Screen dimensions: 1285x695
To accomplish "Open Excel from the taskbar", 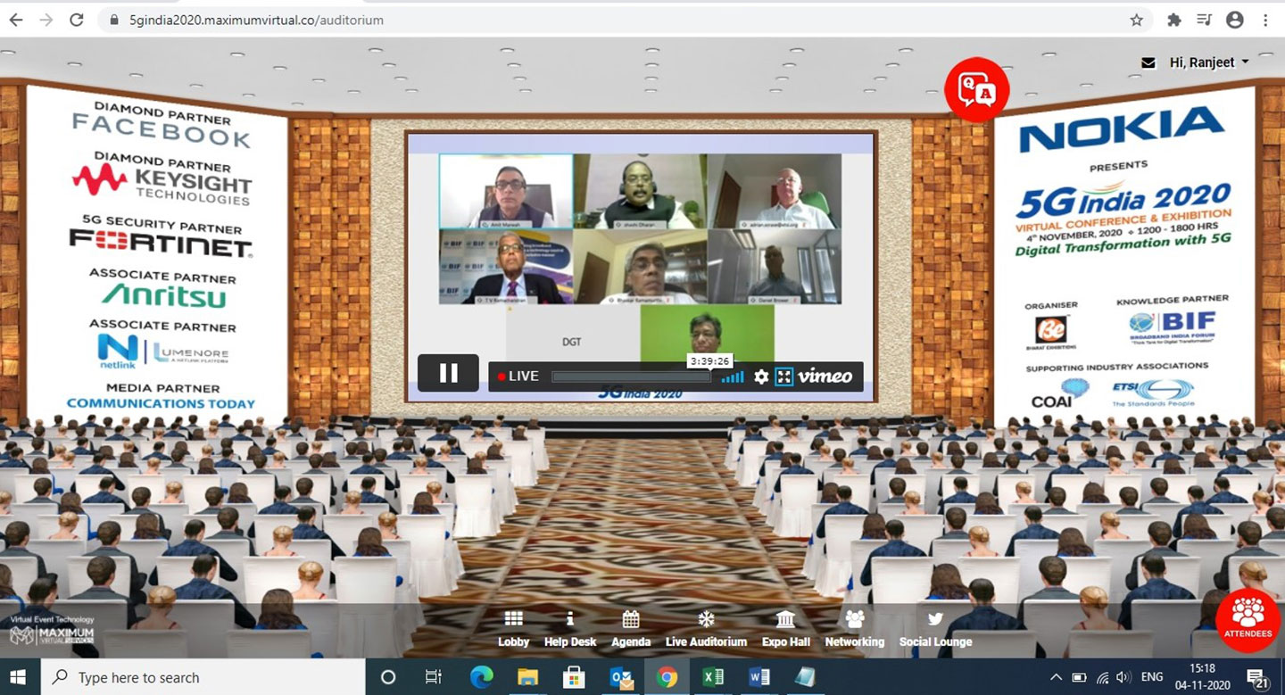I will click(713, 677).
